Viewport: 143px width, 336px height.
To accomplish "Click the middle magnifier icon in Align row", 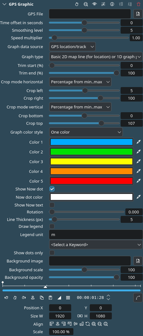I will (100, 324).
